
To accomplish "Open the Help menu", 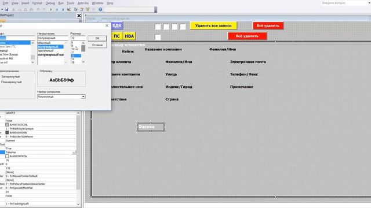I will tap(110, 3).
